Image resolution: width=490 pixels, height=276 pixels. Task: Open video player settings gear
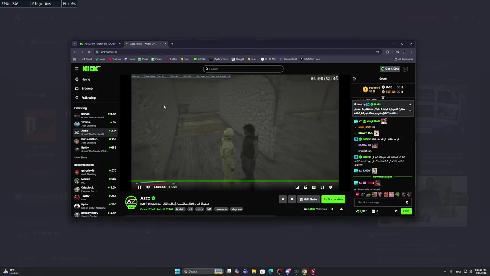(331, 187)
